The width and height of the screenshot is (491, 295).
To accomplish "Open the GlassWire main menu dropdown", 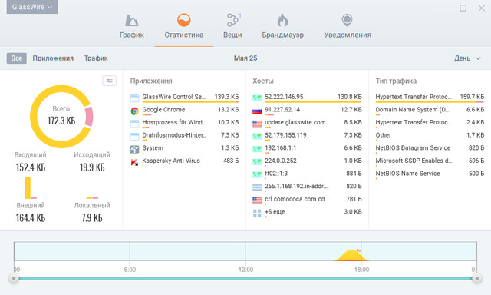I will pyautogui.click(x=32, y=7).
